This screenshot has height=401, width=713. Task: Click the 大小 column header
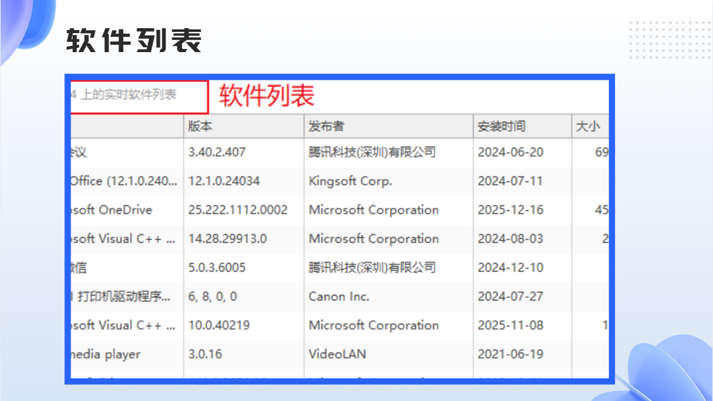coord(590,126)
